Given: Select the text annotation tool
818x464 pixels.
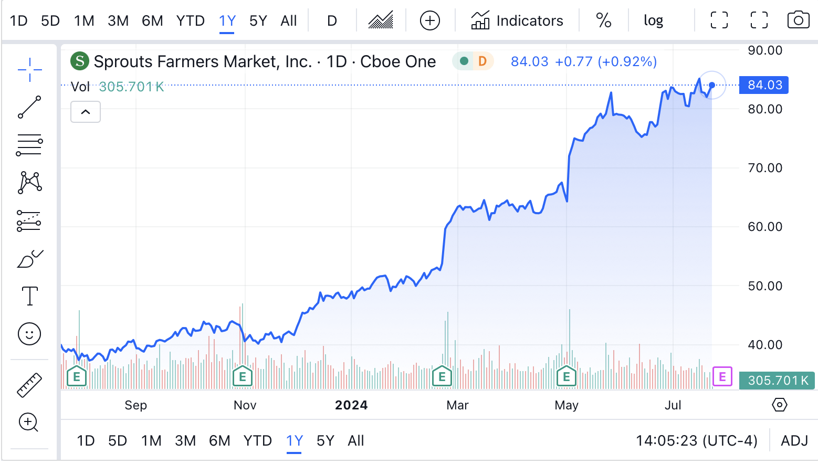Looking at the screenshot, I should (29, 296).
